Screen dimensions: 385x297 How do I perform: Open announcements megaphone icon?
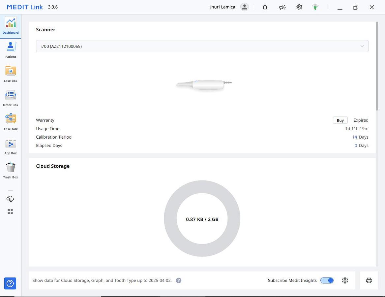[282, 7]
